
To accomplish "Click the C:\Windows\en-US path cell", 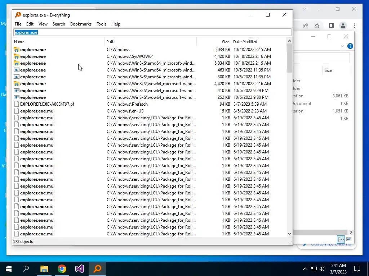I will pos(125,111).
